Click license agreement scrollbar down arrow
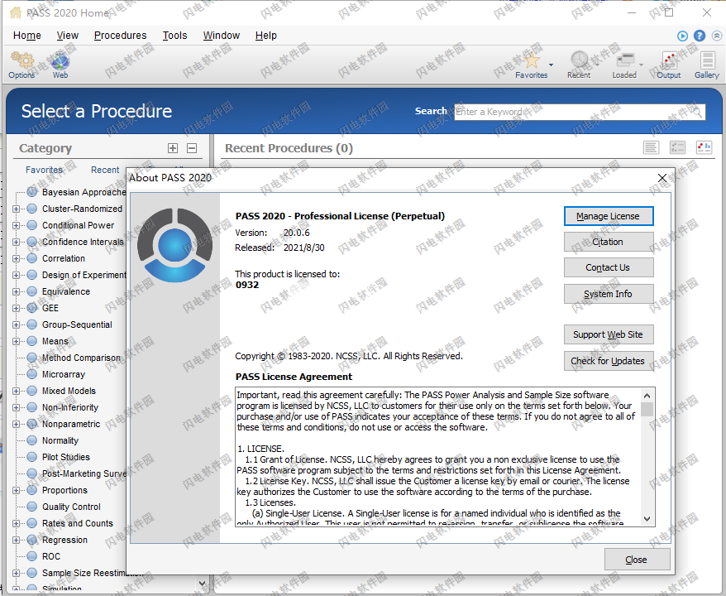 coord(647,519)
